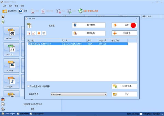Toggle the second checked status bar checkbox

[31, 114]
